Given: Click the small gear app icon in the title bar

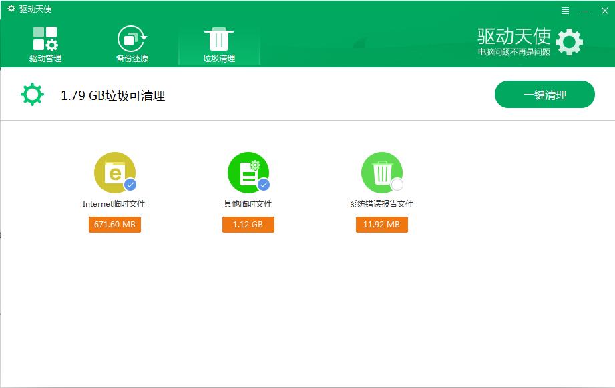Looking at the screenshot, I should [11, 9].
